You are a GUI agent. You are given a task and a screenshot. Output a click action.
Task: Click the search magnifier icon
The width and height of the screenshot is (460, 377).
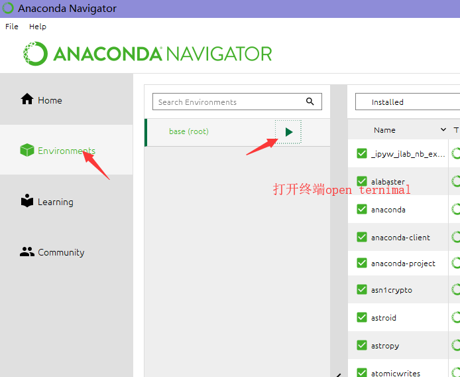point(310,102)
